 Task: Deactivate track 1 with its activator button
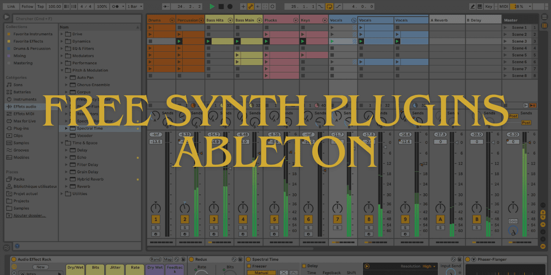pos(156,220)
